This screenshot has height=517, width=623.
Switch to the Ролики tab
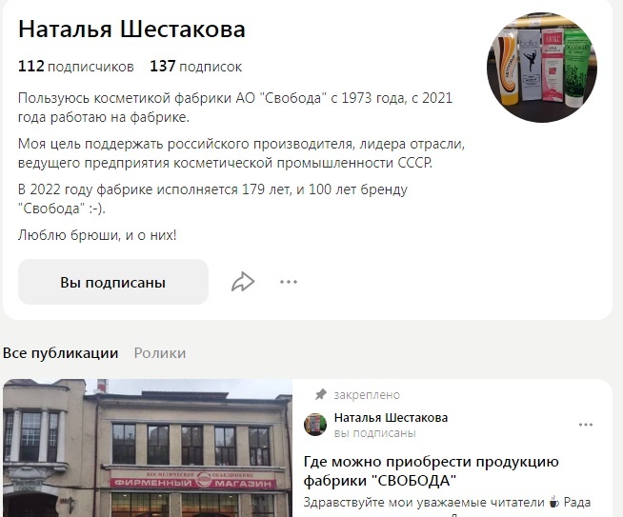(160, 353)
